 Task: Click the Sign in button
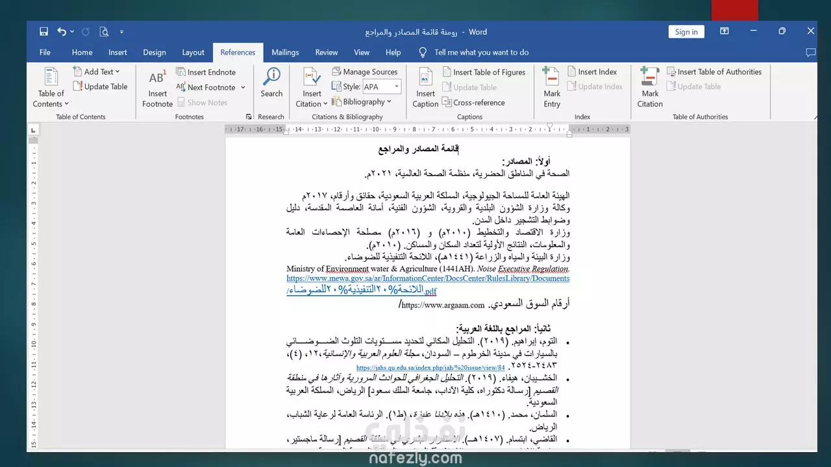[686, 32]
